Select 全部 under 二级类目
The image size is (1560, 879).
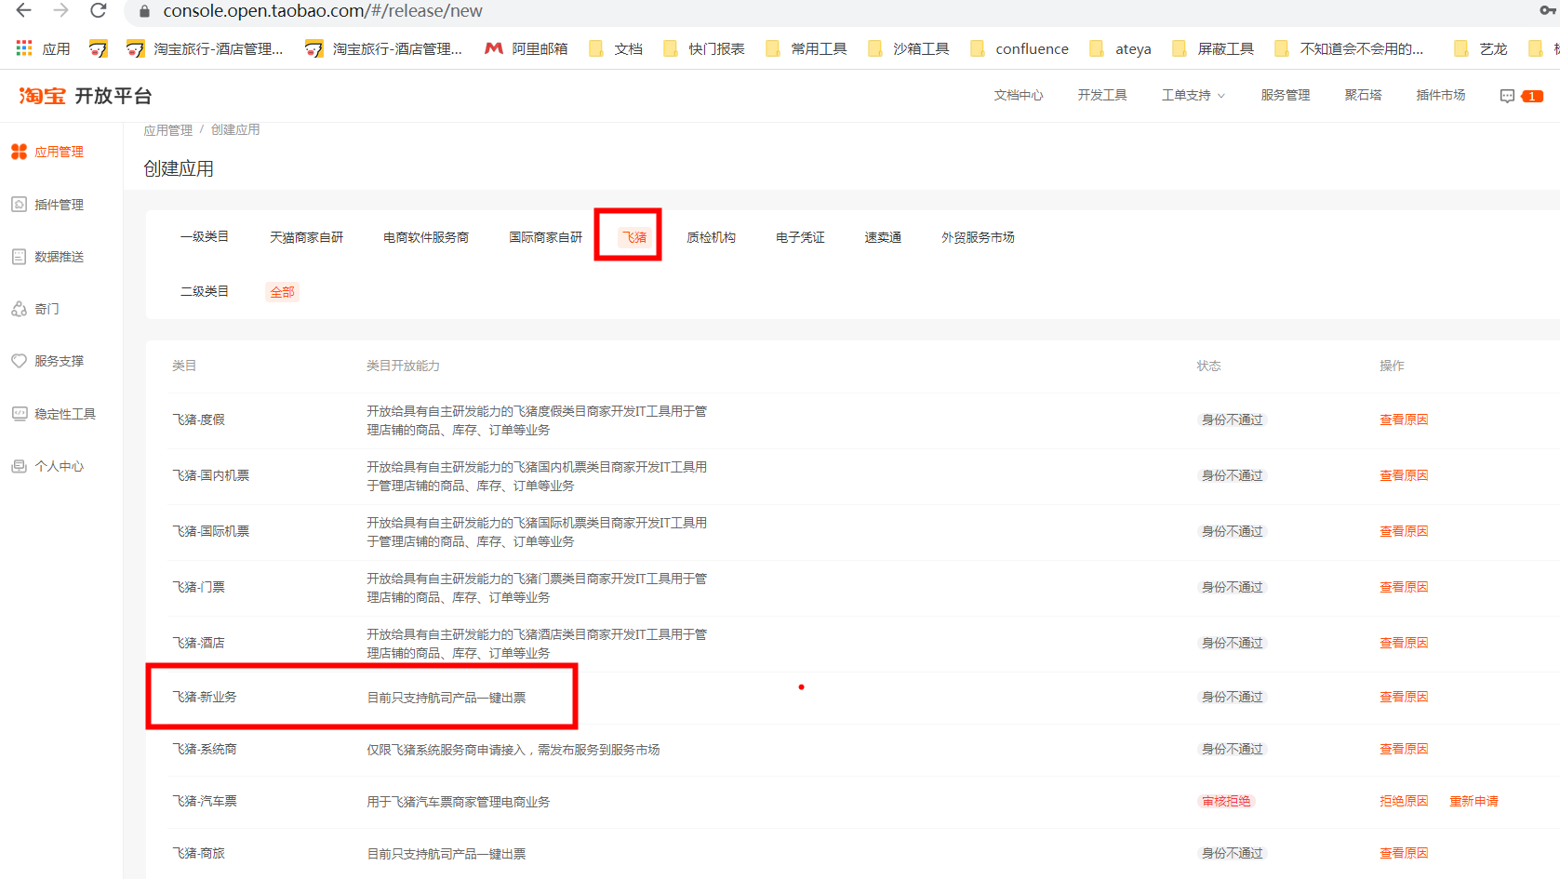pyautogui.click(x=282, y=292)
